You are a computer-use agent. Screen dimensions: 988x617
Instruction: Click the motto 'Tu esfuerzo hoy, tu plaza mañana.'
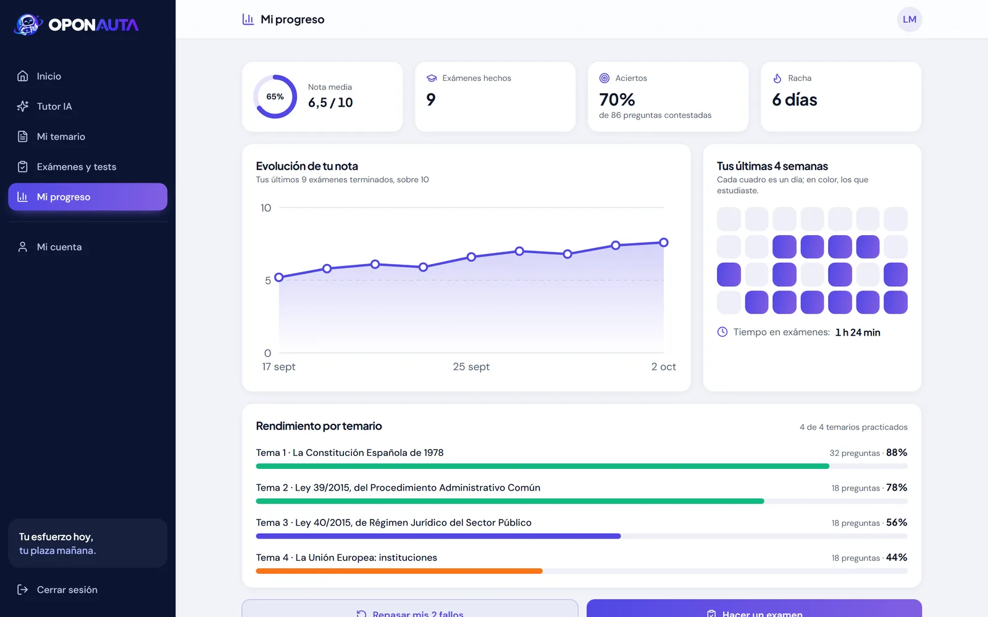(57, 544)
